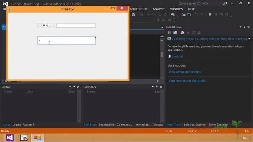Switch to the Locals tab
Viewport: 253px width, 142px height.
click(17, 125)
